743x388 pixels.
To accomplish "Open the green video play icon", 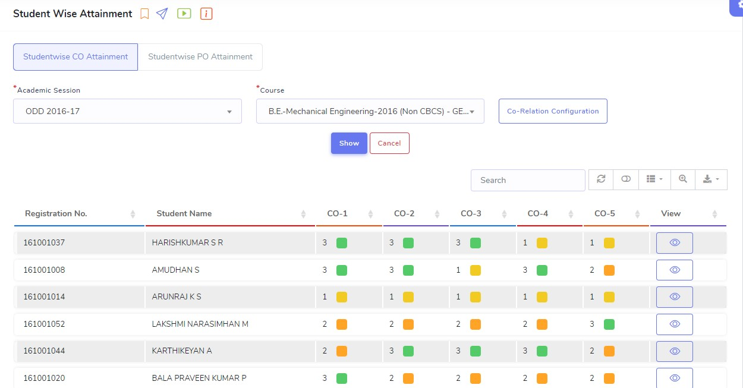I will pyautogui.click(x=184, y=14).
